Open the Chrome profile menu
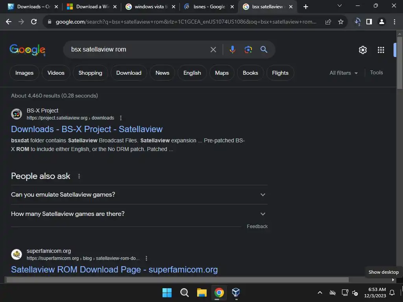Viewport: 403px width, 302px height. pyautogui.click(x=382, y=22)
